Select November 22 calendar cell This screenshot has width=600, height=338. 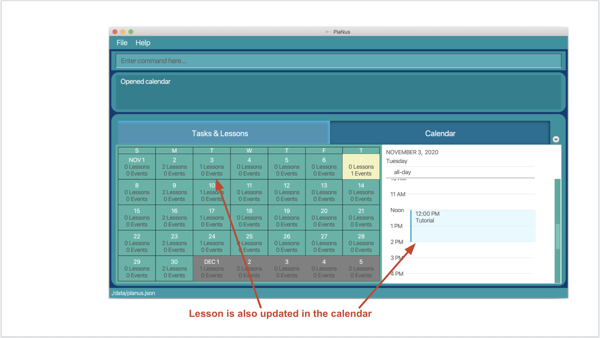pos(137,243)
